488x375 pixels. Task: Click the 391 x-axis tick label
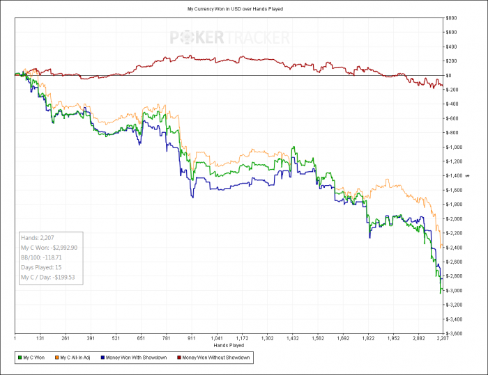[x=91, y=338]
